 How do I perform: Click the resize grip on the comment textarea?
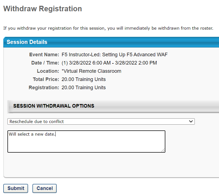[x=163, y=150]
